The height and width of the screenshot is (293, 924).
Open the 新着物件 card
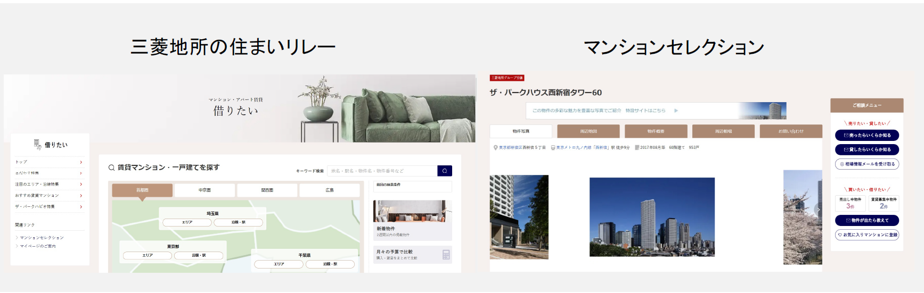(x=413, y=220)
